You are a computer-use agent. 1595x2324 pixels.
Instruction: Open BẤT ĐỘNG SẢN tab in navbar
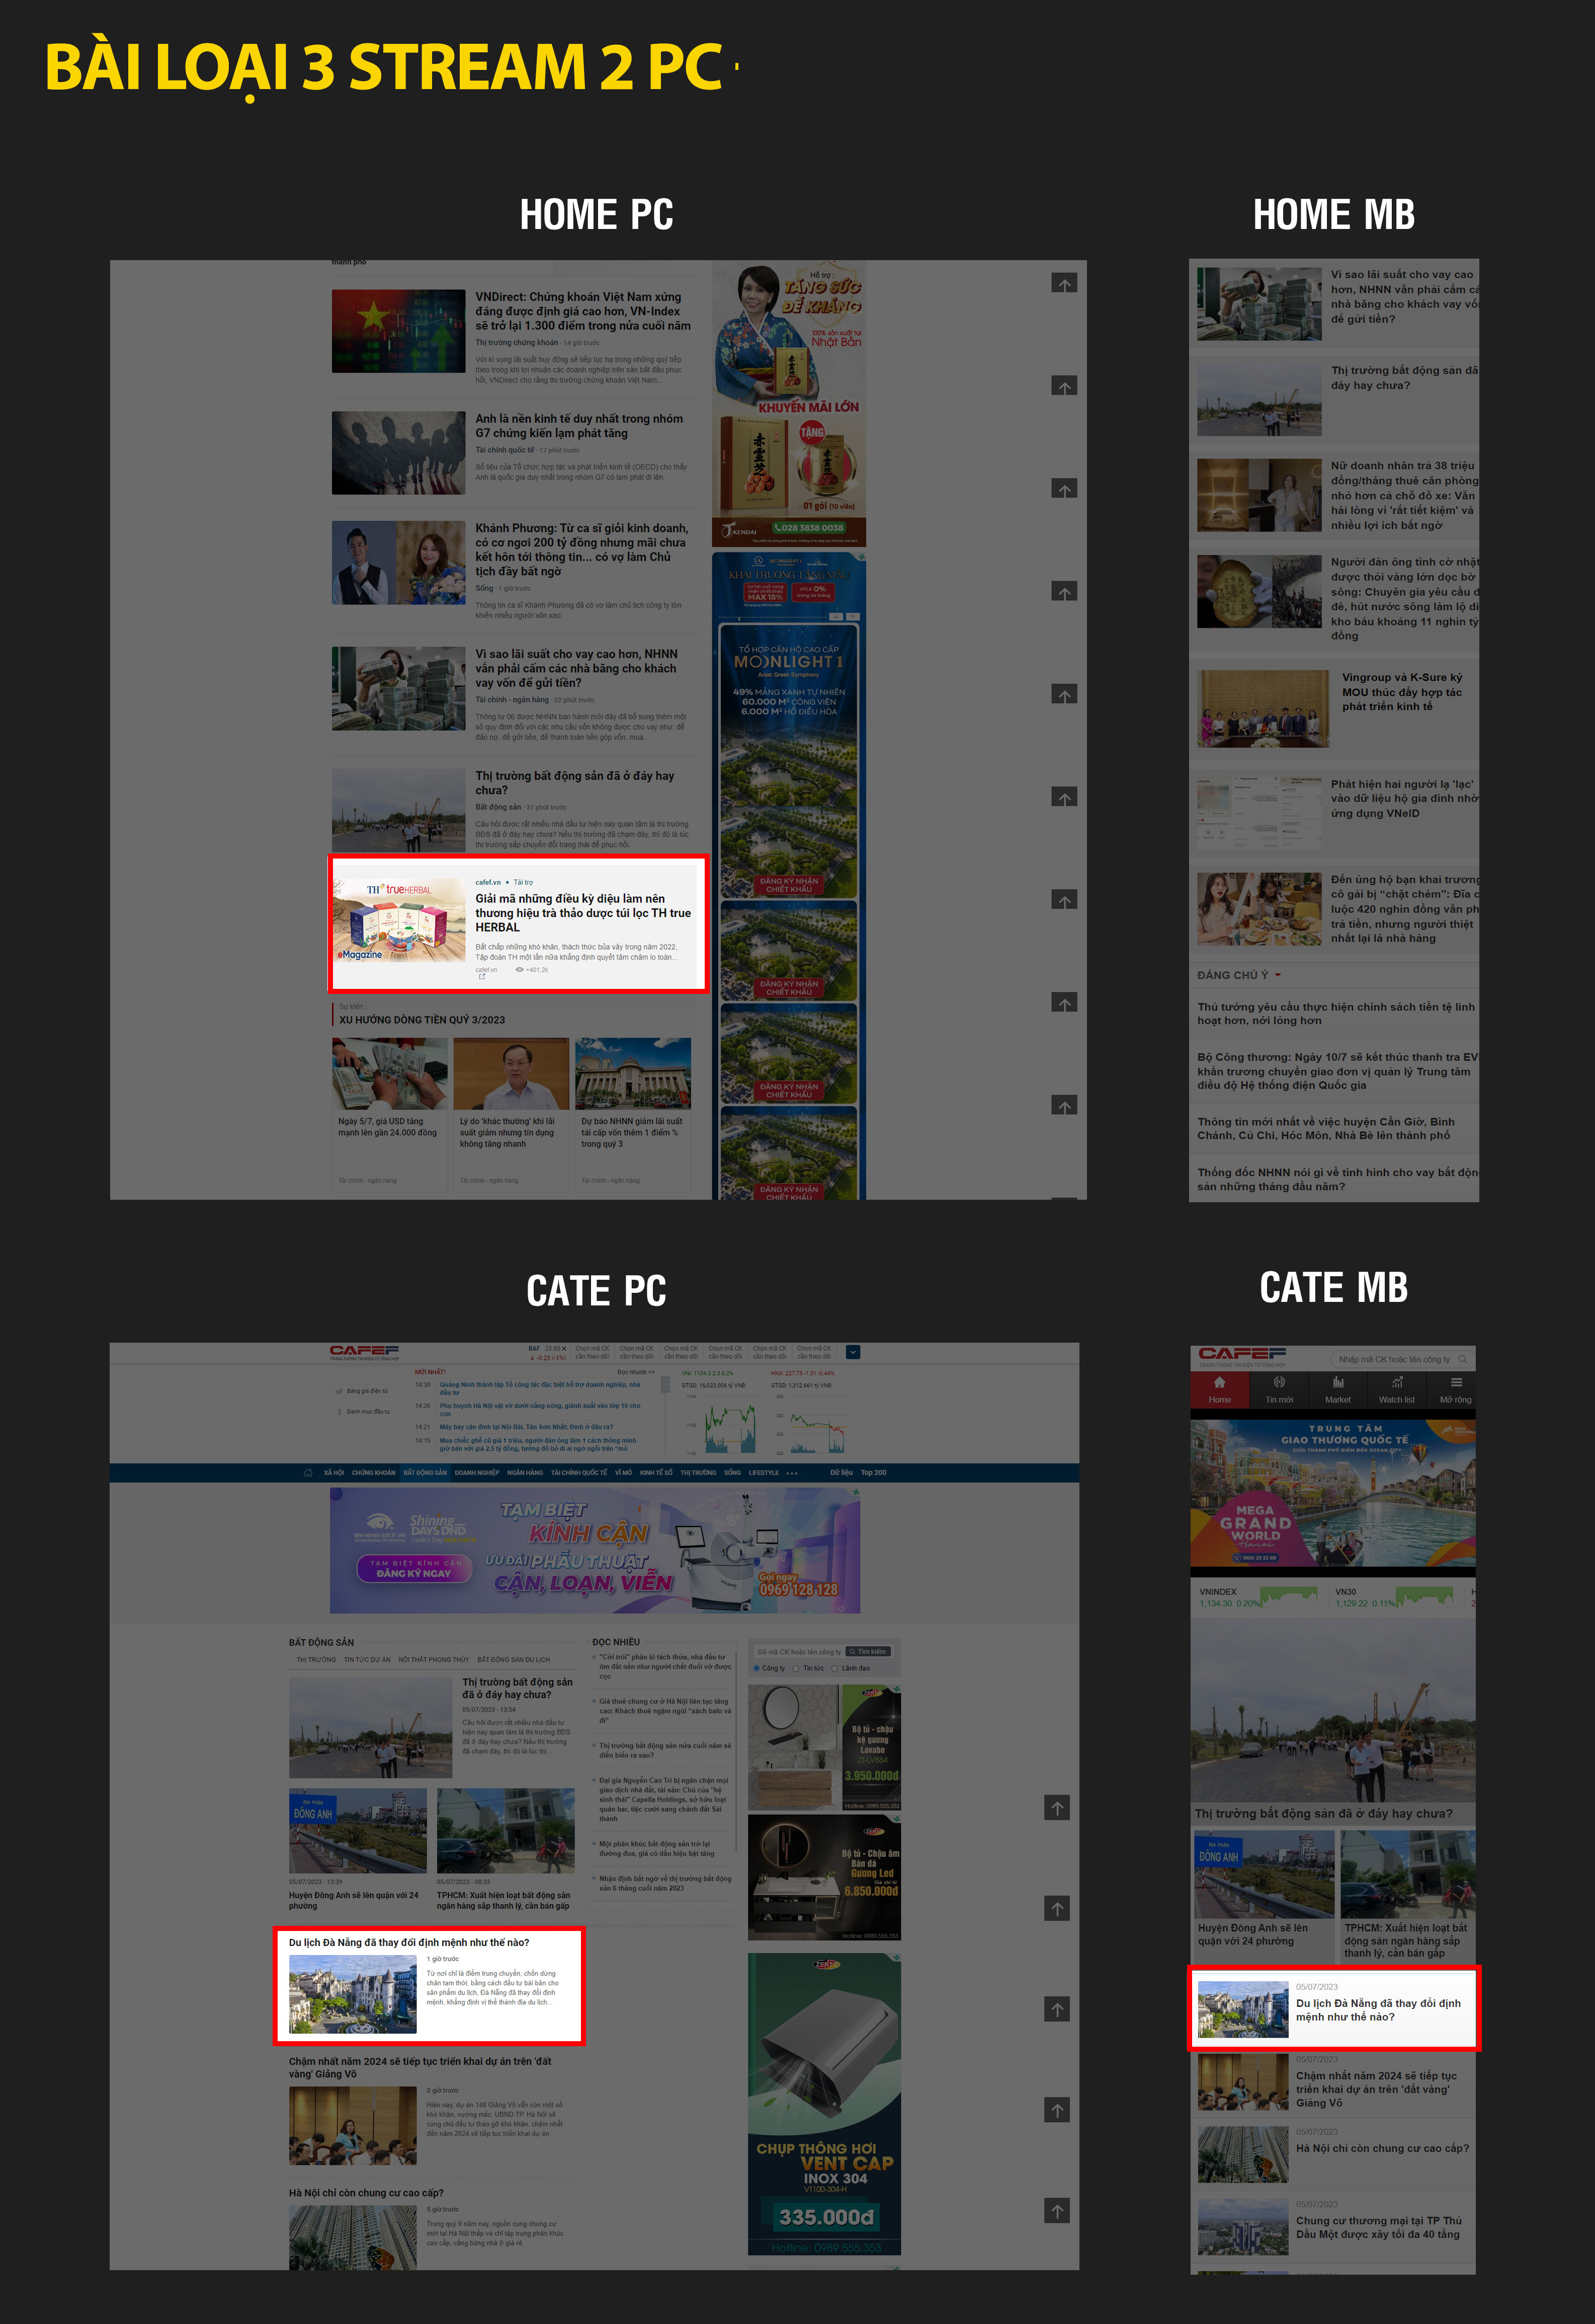pos(425,1473)
